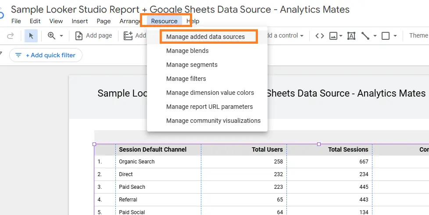Viewport: 429px width, 215px height.
Task: Open the Arrange menu
Action: point(130,21)
